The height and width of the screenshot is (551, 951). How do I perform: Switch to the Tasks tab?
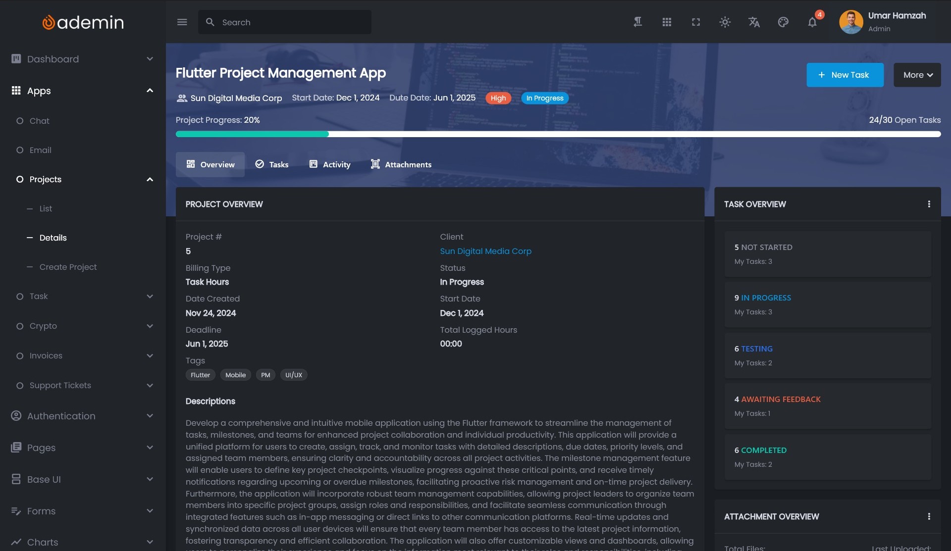pyautogui.click(x=272, y=164)
